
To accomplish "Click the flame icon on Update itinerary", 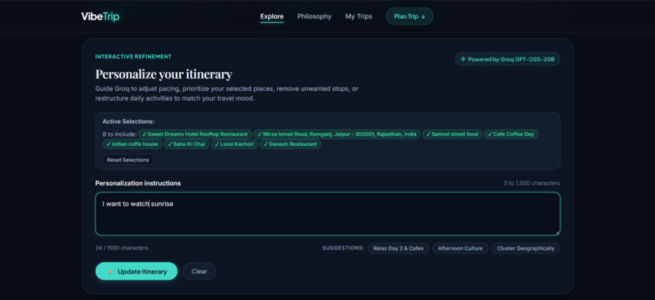I will (110, 272).
